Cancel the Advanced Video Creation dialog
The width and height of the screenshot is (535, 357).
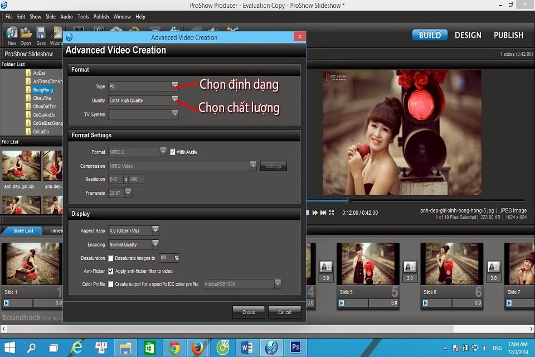[285, 312]
